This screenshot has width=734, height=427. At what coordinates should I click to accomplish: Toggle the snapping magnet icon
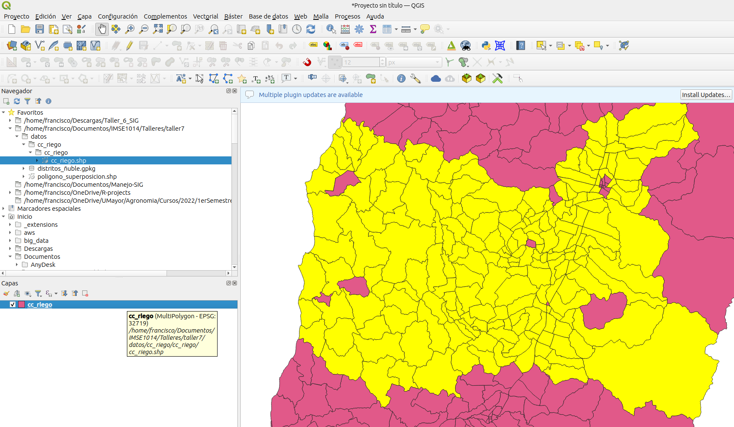pyautogui.click(x=307, y=62)
